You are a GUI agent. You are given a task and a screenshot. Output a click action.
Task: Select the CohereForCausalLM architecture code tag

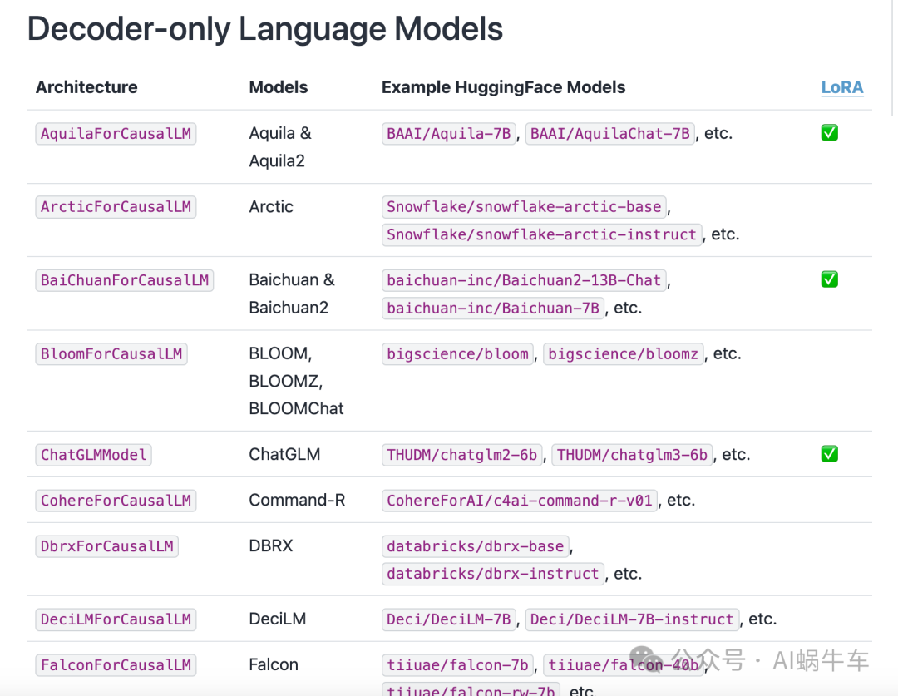(x=116, y=501)
